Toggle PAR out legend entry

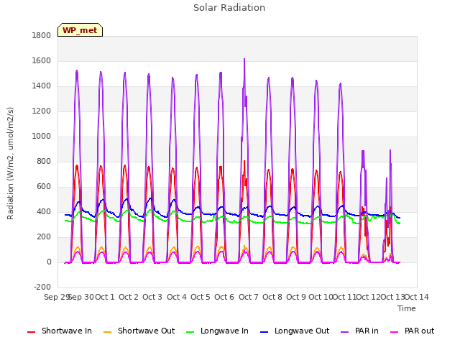point(412,331)
